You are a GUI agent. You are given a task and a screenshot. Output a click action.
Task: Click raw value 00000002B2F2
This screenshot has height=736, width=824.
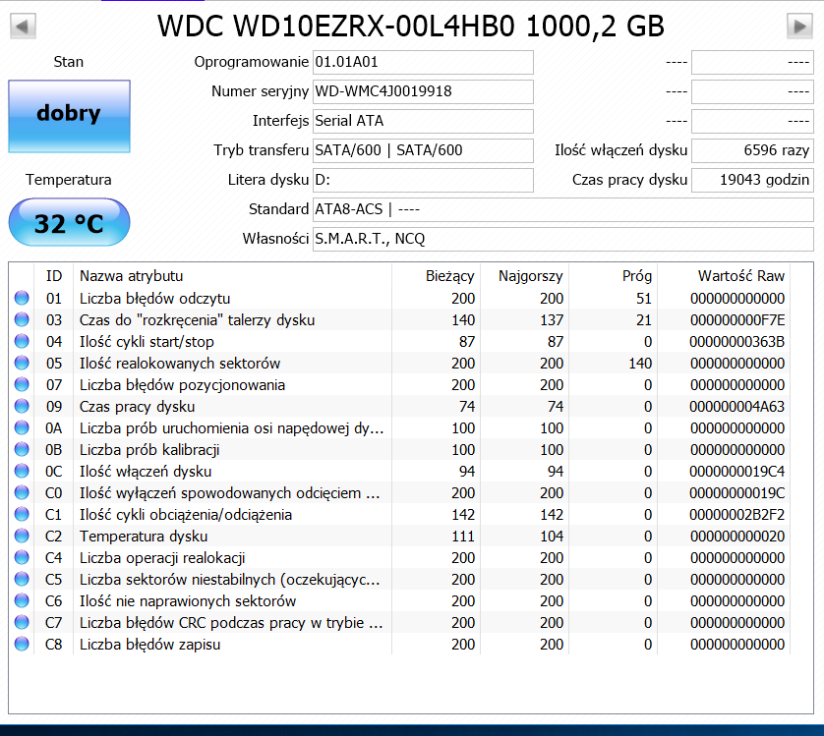coord(736,514)
